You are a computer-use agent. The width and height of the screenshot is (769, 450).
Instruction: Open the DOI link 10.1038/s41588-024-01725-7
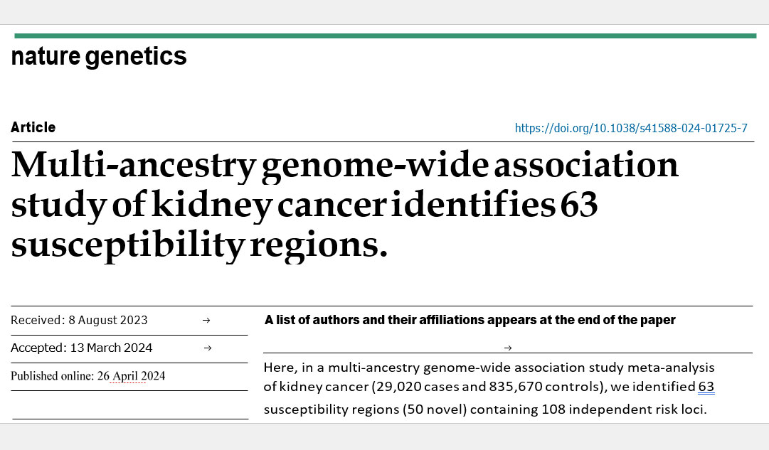[631, 129]
